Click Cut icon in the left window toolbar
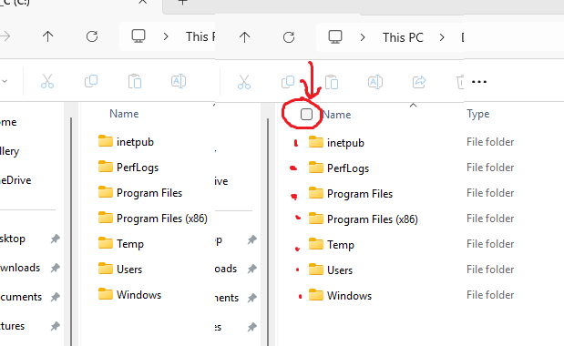This screenshot has height=346, width=564. pyautogui.click(x=47, y=81)
